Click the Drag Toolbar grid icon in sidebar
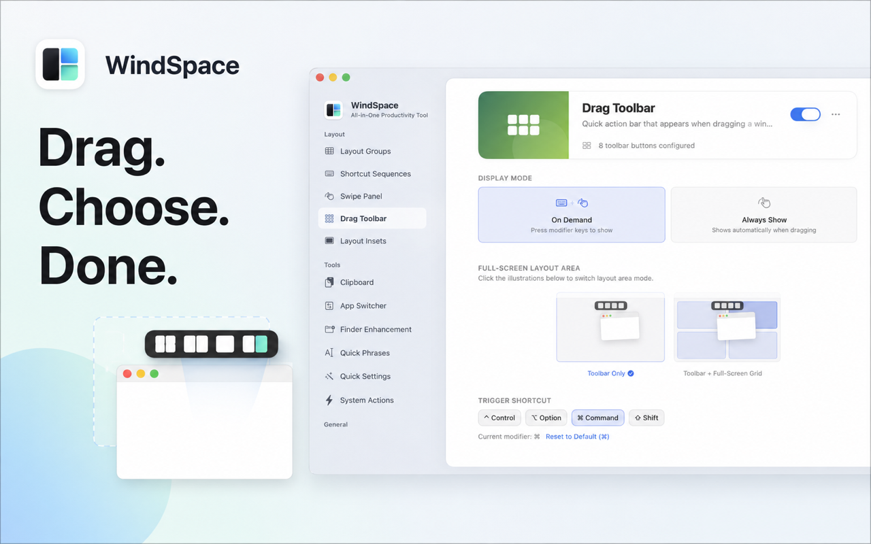This screenshot has width=871, height=544. tap(329, 218)
